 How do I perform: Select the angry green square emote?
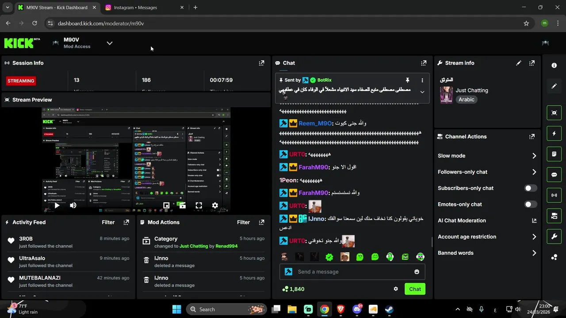405,257
